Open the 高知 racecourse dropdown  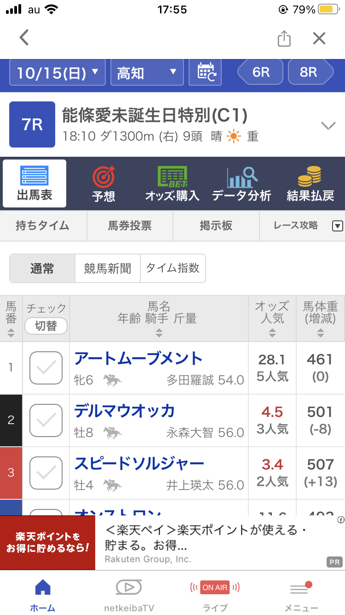tap(147, 73)
